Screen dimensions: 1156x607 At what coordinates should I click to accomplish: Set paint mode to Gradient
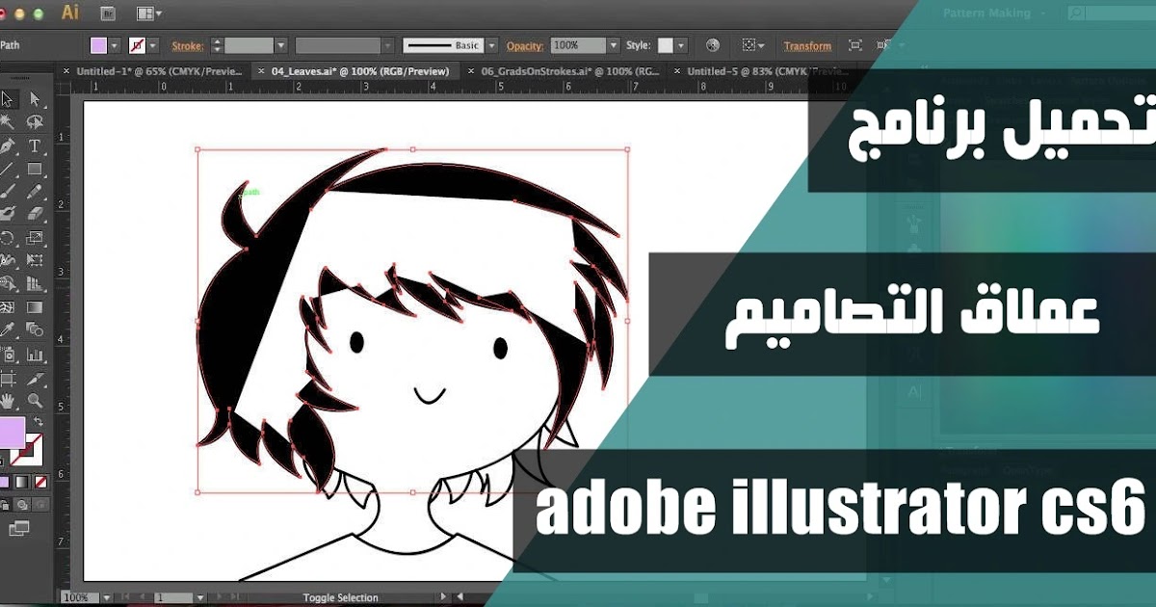(x=22, y=481)
